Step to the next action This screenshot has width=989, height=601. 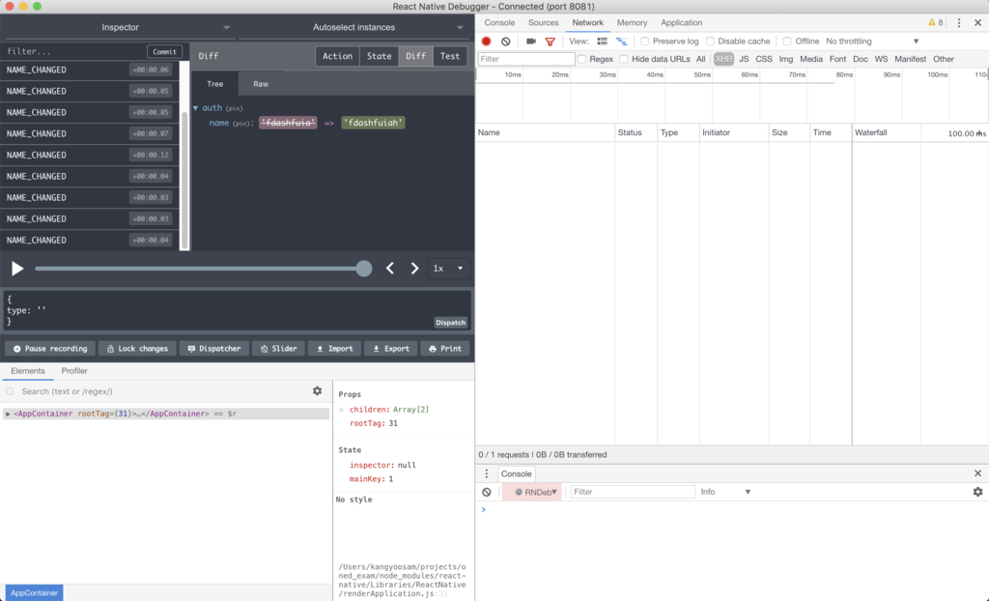pyautogui.click(x=414, y=269)
